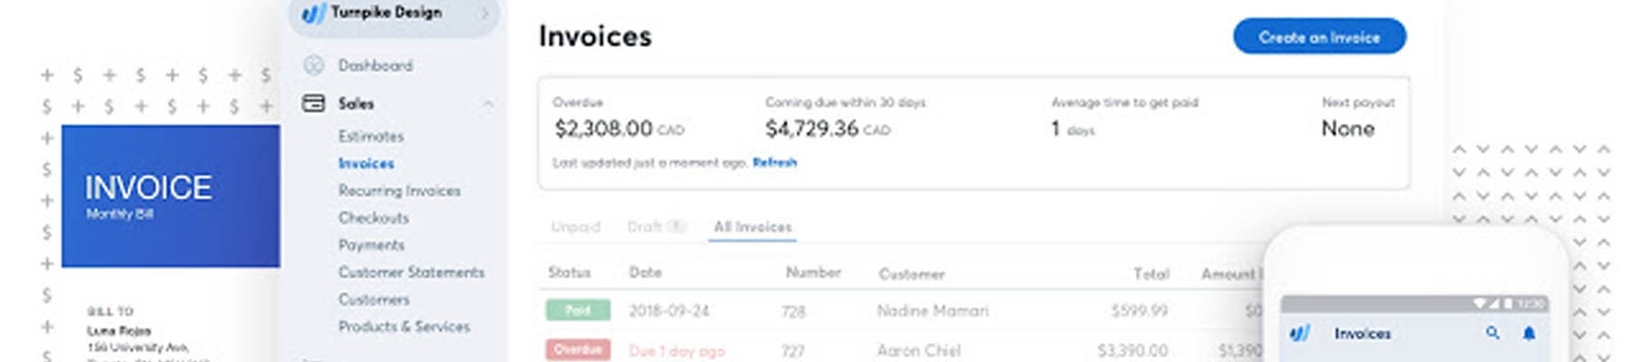Click the Wave logo beside Turnpike Design
1631x362 pixels.
click(x=313, y=14)
